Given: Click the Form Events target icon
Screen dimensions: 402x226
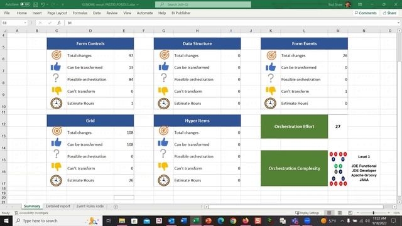Looking at the screenshot, I should coord(271,55).
